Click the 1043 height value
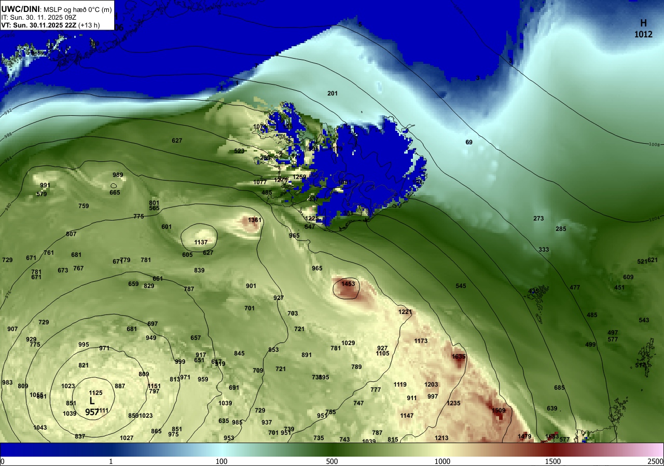The height and width of the screenshot is (466, 664). (x=40, y=428)
